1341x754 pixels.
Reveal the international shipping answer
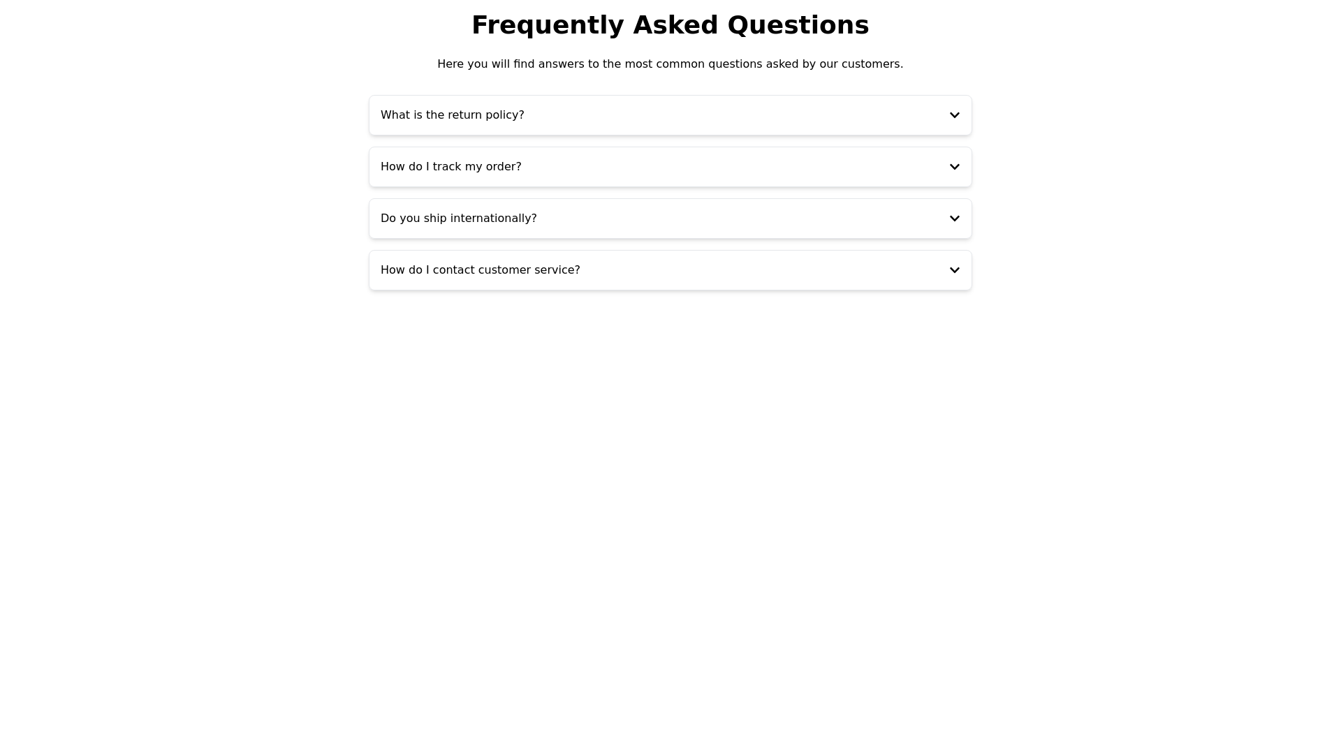[x=669, y=219]
